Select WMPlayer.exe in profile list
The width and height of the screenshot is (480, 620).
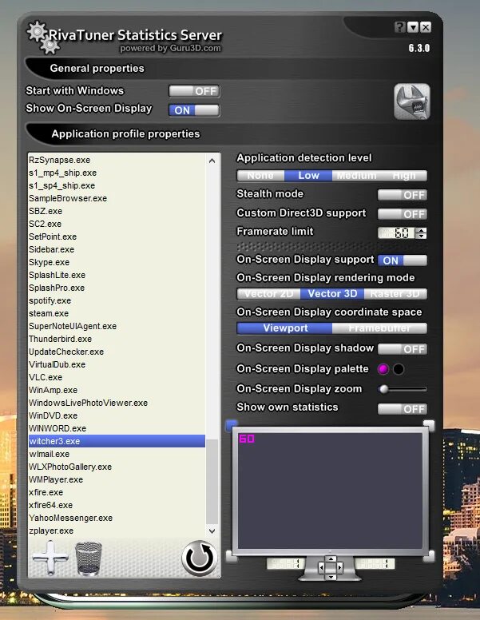click(117, 479)
